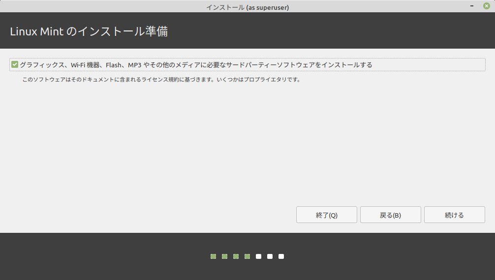Minimize the installer window
This screenshot has width=495, height=280.
tap(472, 6)
